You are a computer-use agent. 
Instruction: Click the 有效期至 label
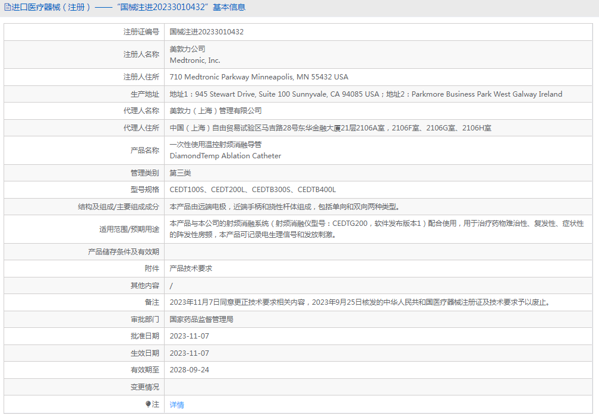pyautogui.click(x=145, y=370)
